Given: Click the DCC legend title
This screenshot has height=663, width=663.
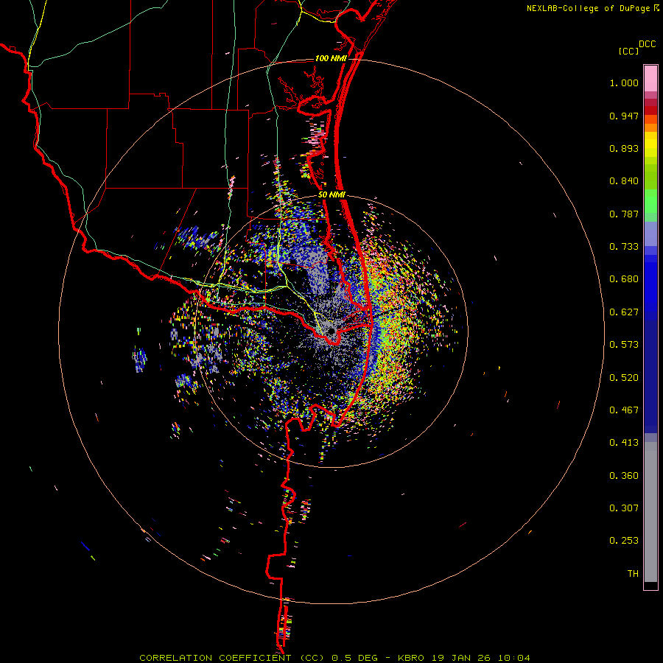Looking at the screenshot, I should 647,44.
